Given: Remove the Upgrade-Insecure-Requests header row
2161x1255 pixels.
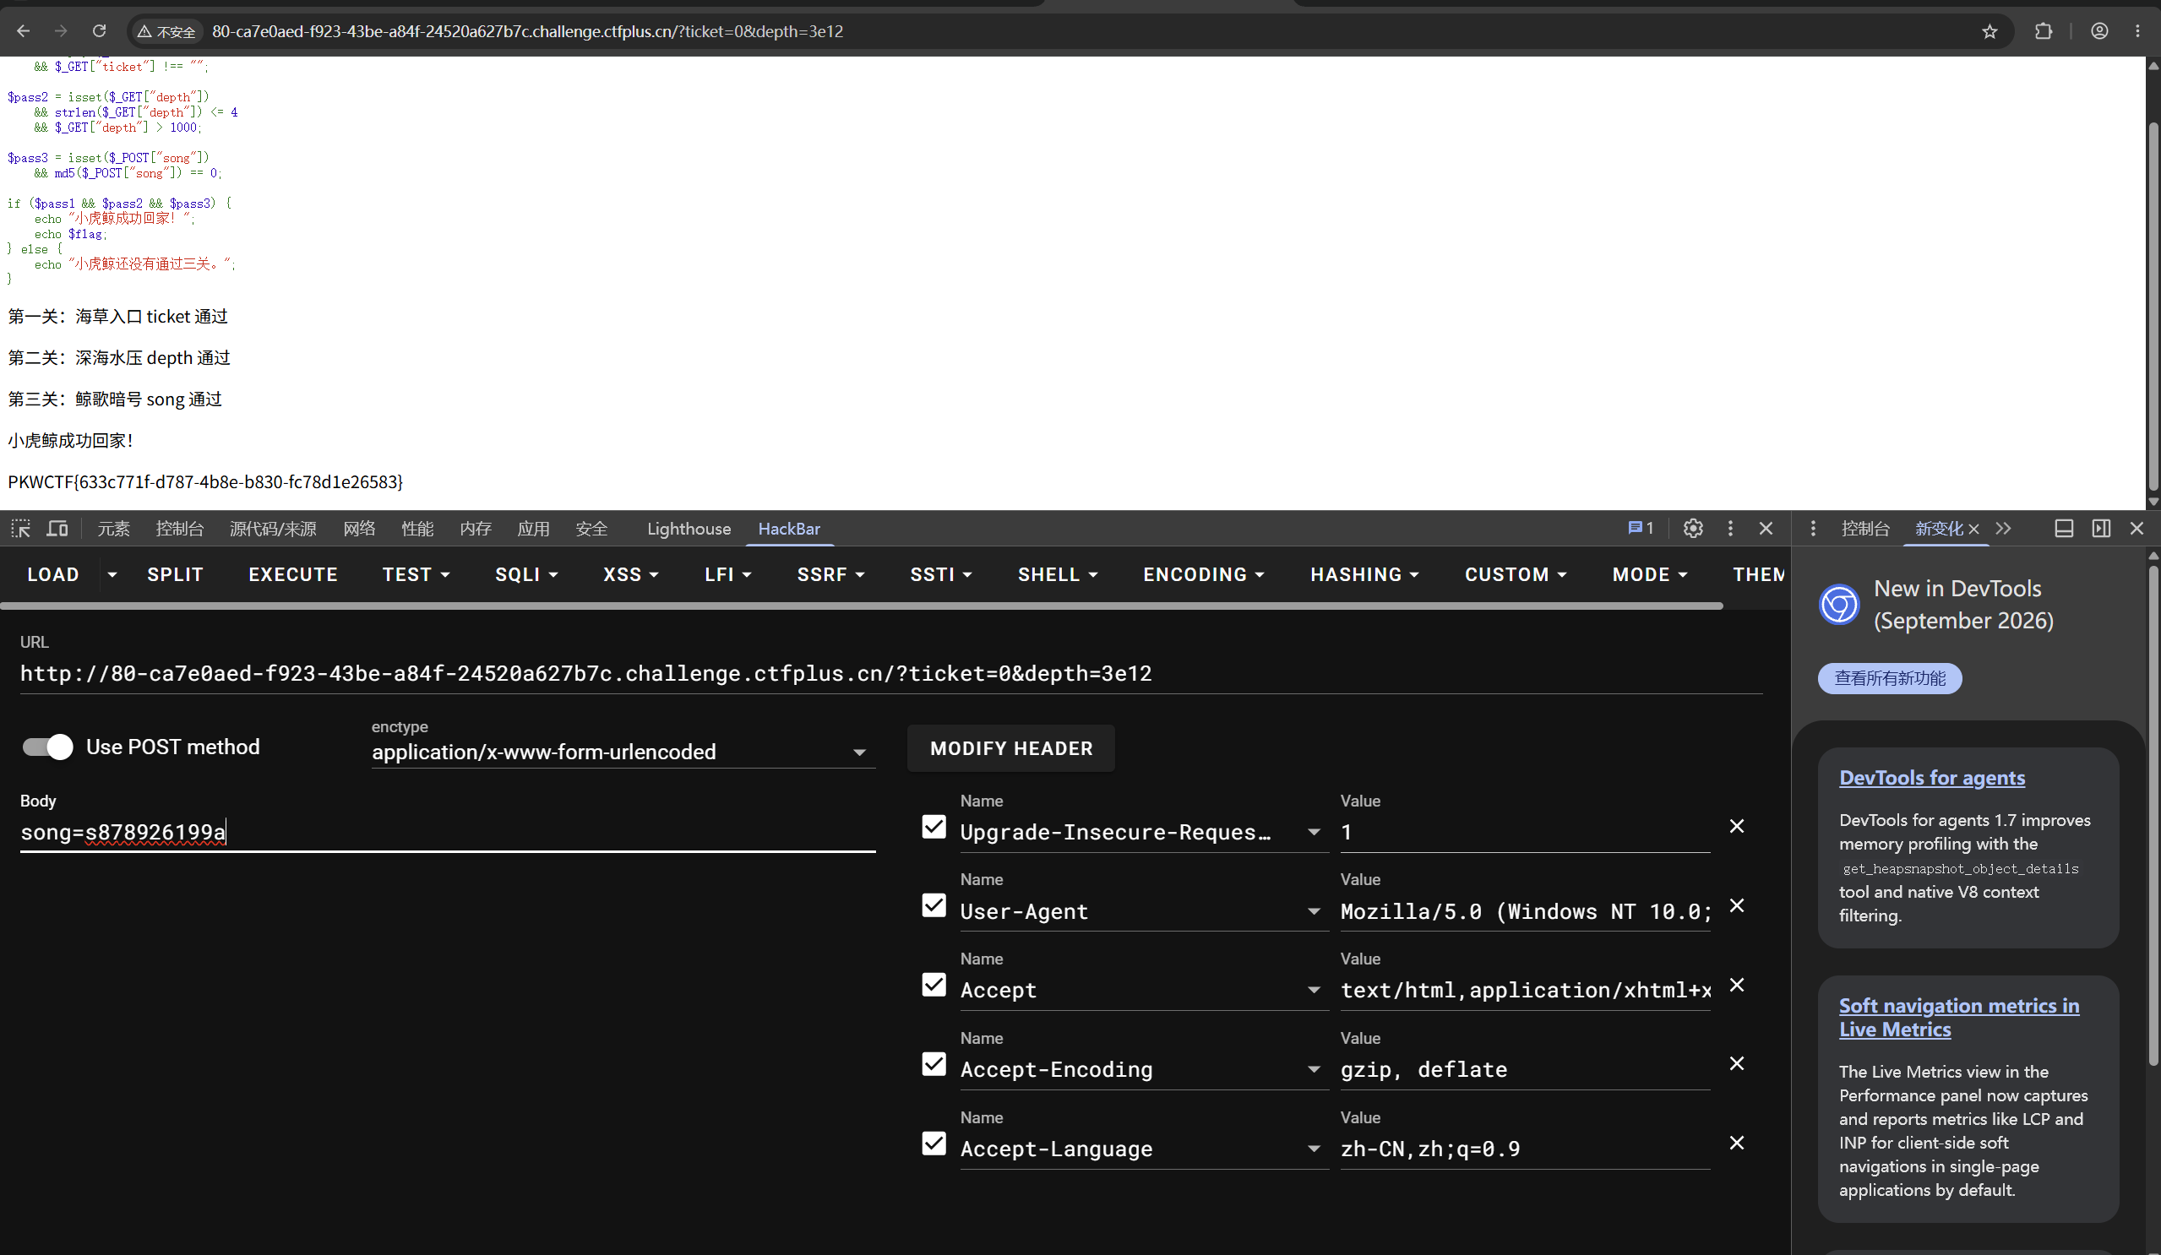Looking at the screenshot, I should click(1737, 826).
